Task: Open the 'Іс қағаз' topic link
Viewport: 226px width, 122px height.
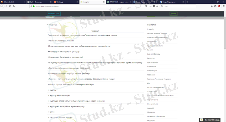Action: point(51,112)
